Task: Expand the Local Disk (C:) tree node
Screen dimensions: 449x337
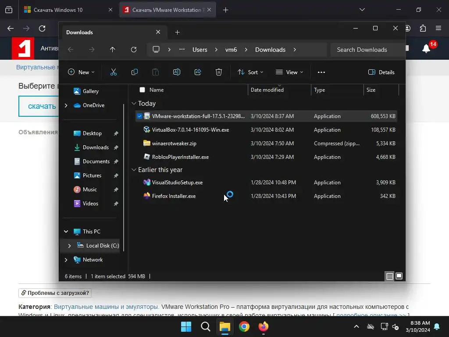Action: click(x=69, y=246)
